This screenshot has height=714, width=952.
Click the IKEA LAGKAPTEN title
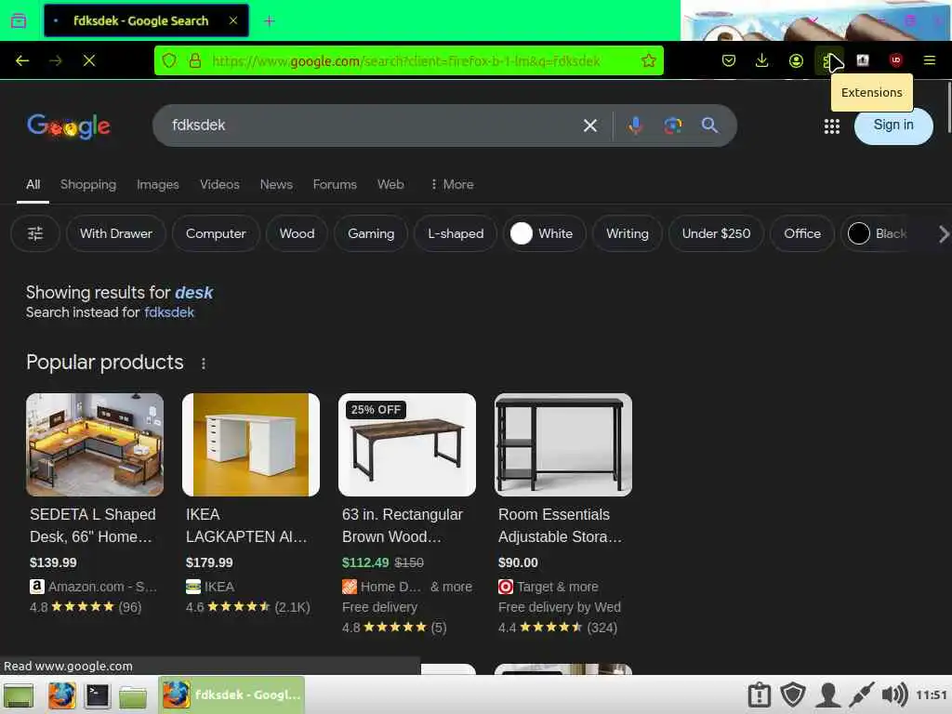(x=246, y=525)
